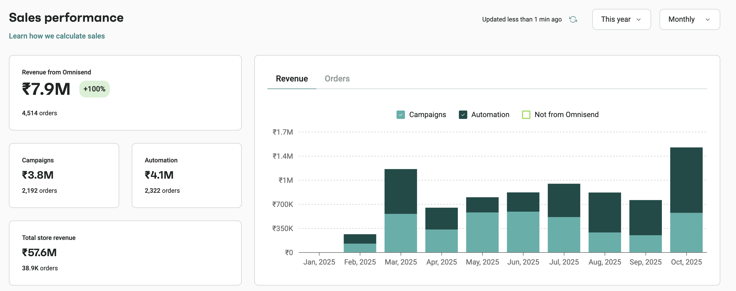Screen dimensions: 736x291
Task: Open the Monthly interval dropdown
Action: (689, 19)
